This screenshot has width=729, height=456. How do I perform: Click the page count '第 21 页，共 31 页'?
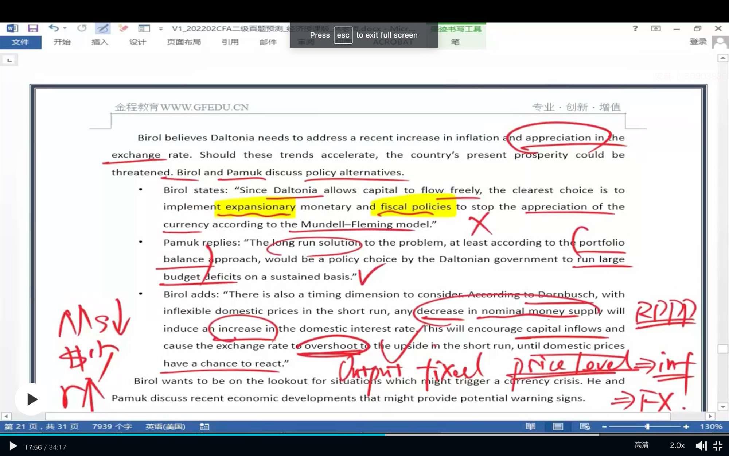tap(41, 426)
